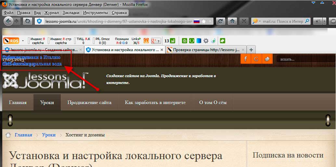Close the Проверка страницы tab

243,50
